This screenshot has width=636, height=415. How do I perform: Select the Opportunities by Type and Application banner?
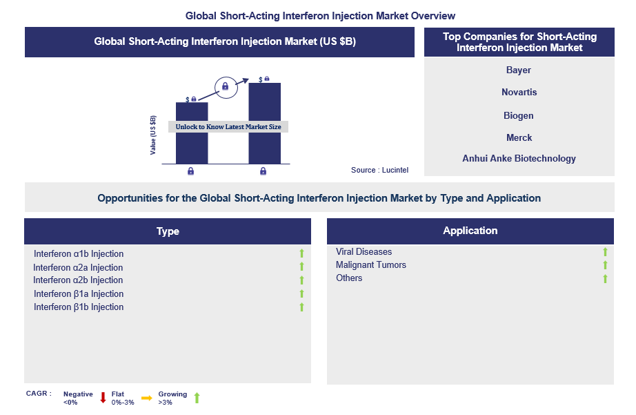[x=318, y=197]
